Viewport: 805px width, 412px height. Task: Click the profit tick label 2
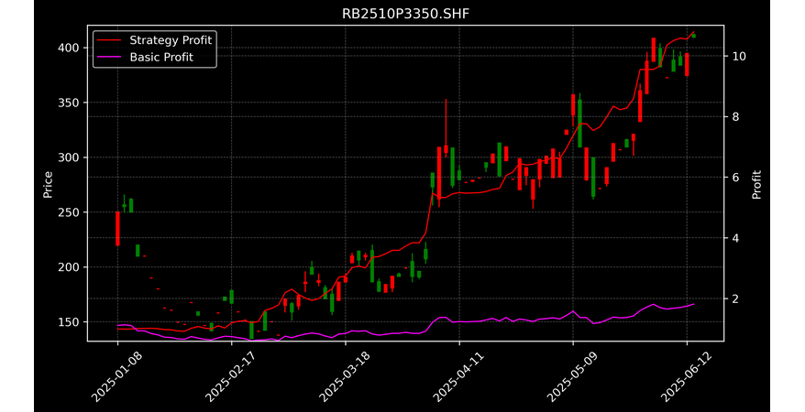(x=735, y=298)
